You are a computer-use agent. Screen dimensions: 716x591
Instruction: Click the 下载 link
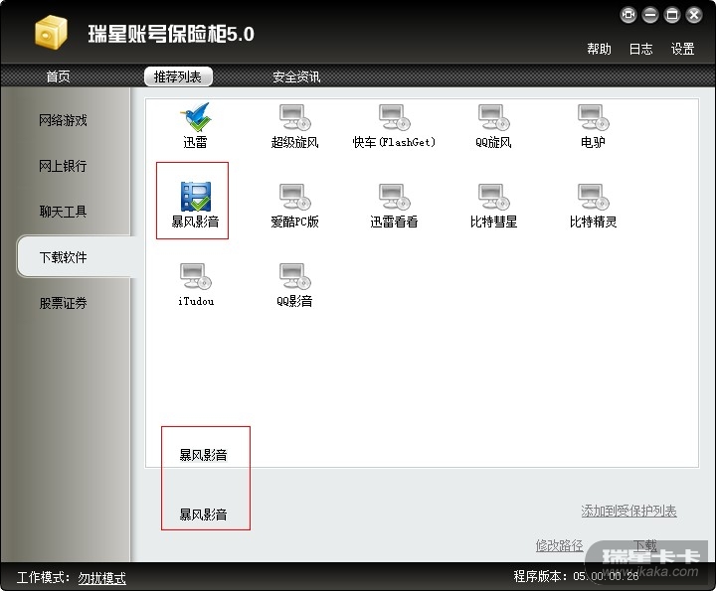(645, 545)
